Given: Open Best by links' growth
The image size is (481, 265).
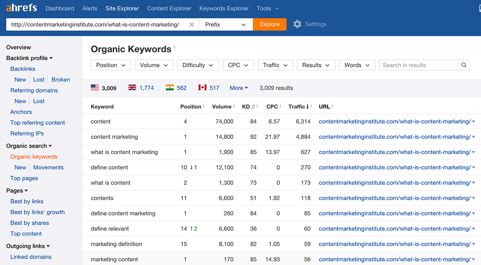Looking at the screenshot, I should click(x=37, y=212).
